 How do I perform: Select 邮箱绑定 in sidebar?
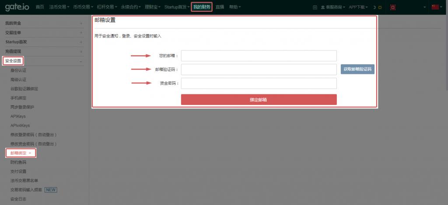(21, 153)
